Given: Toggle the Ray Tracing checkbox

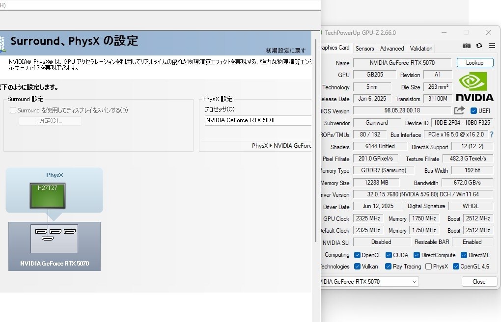Looking at the screenshot, I should 388,267.
